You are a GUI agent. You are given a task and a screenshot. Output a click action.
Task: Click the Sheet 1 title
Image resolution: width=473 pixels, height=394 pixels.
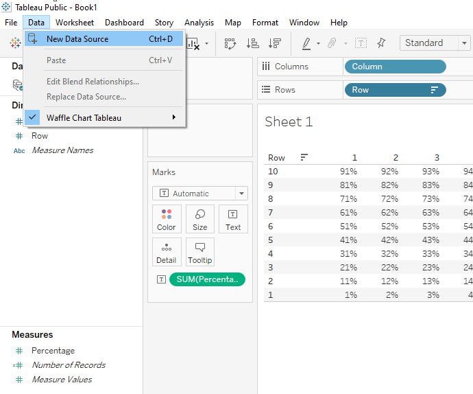click(x=289, y=122)
